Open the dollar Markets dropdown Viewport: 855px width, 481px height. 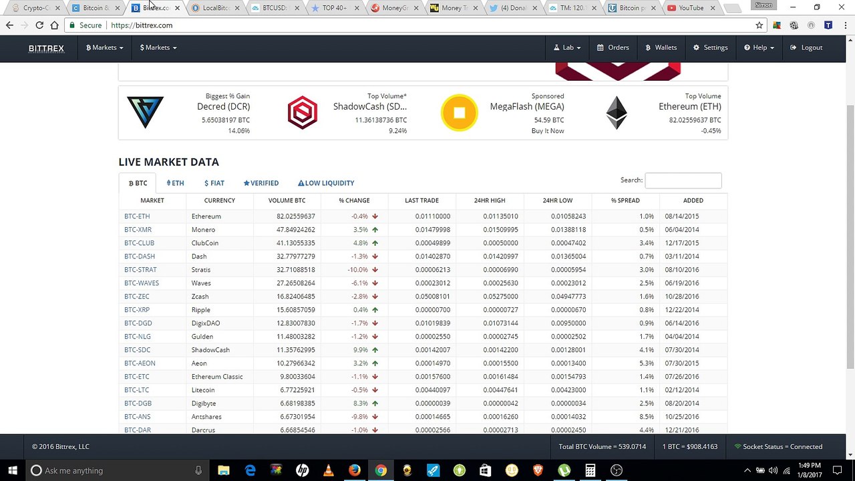click(158, 47)
